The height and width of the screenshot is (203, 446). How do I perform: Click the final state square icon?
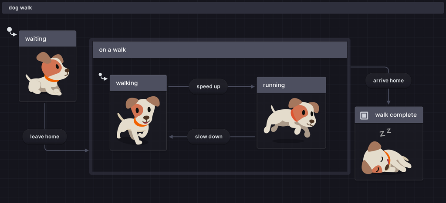(364, 115)
